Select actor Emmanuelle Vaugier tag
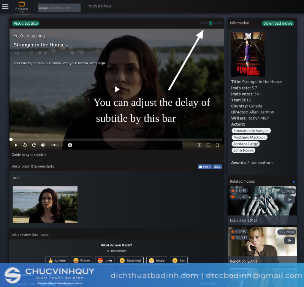Screen dimensions: 304x287 (x=251, y=131)
